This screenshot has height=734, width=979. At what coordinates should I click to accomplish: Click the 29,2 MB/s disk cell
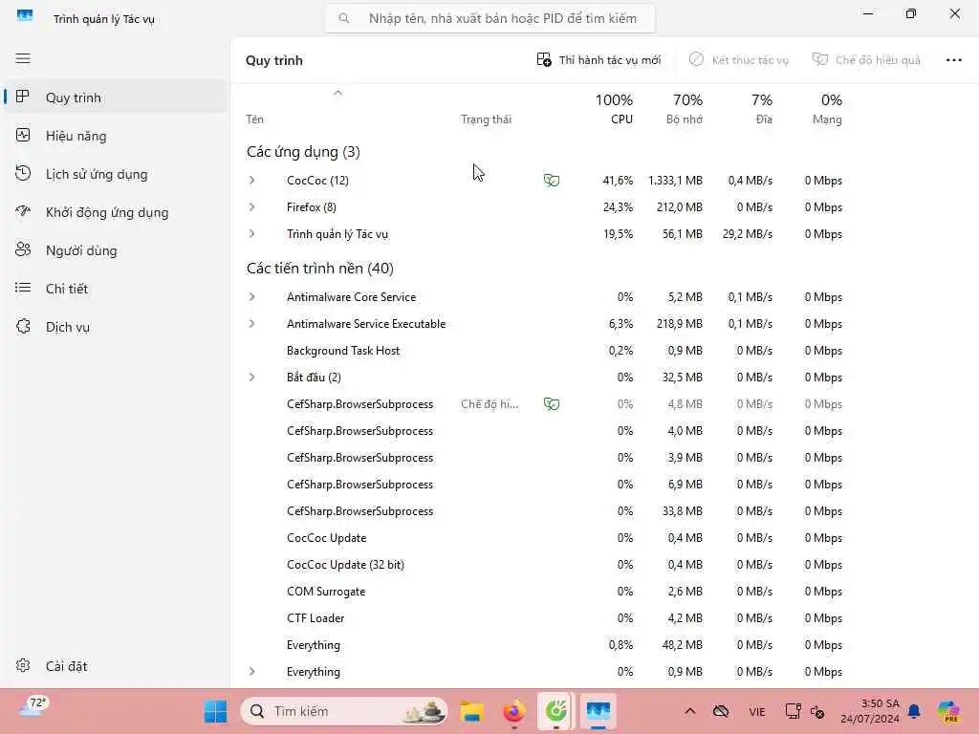tap(748, 234)
